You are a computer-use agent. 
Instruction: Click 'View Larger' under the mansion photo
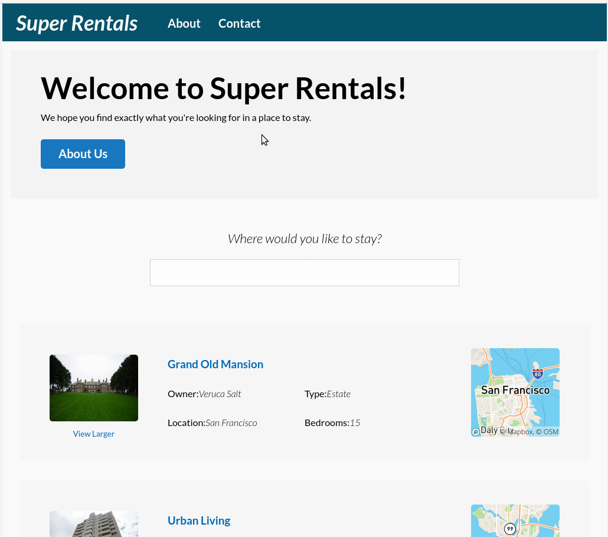coord(93,434)
